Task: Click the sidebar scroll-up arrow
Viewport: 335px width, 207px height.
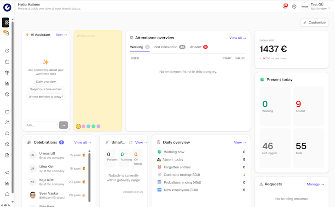Action: [x=12, y=19]
